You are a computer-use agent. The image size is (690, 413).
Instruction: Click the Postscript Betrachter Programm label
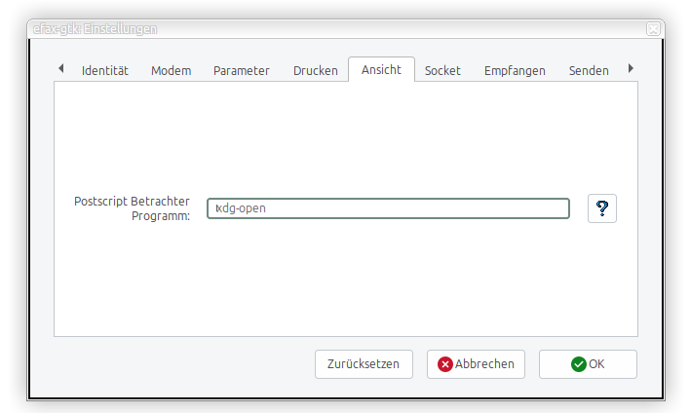click(132, 208)
